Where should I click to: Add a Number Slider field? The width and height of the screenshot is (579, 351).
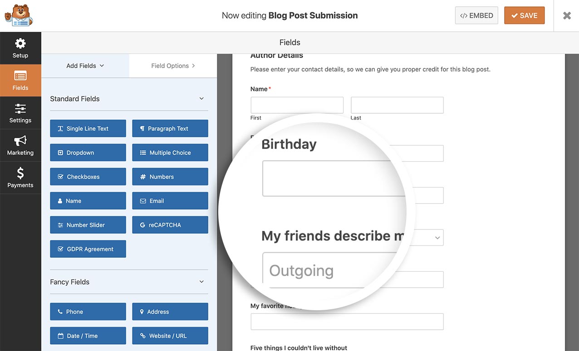[88, 225]
